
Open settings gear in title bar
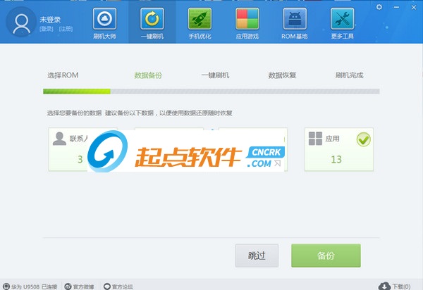(x=379, y=7)
